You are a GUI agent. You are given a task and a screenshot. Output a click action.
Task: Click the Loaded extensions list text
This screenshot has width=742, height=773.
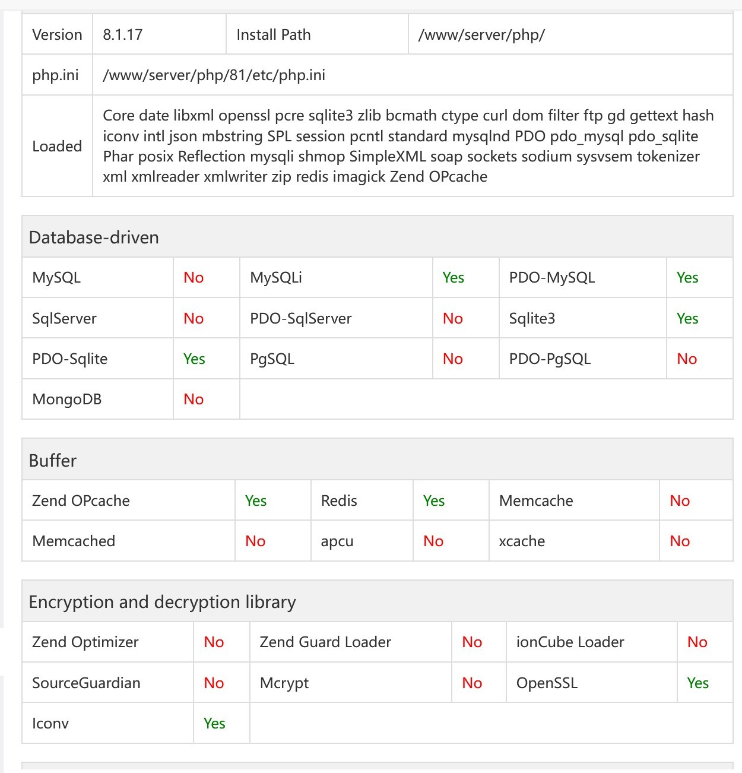click(x=408, y=146)
